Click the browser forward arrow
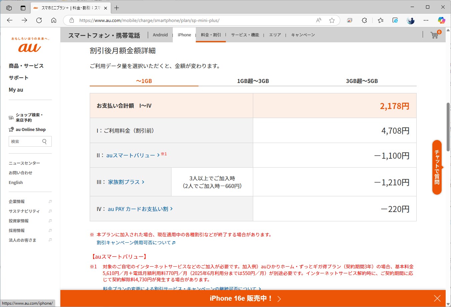The image size is (451, 307). point(24,20)
